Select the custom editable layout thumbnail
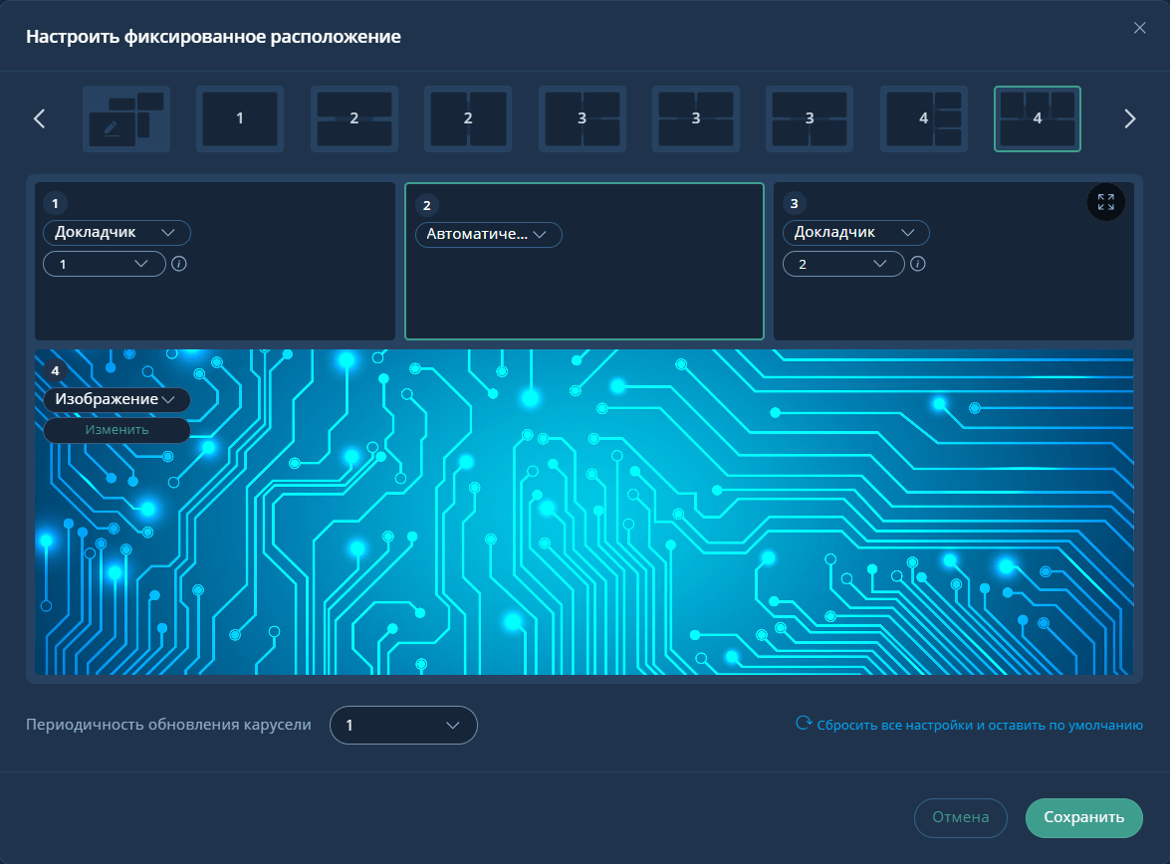The image size is (1170, 864). (126, 118)
